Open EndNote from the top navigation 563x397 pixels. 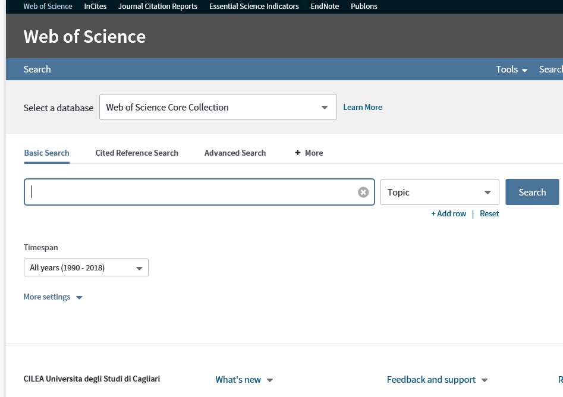(325, 6)
